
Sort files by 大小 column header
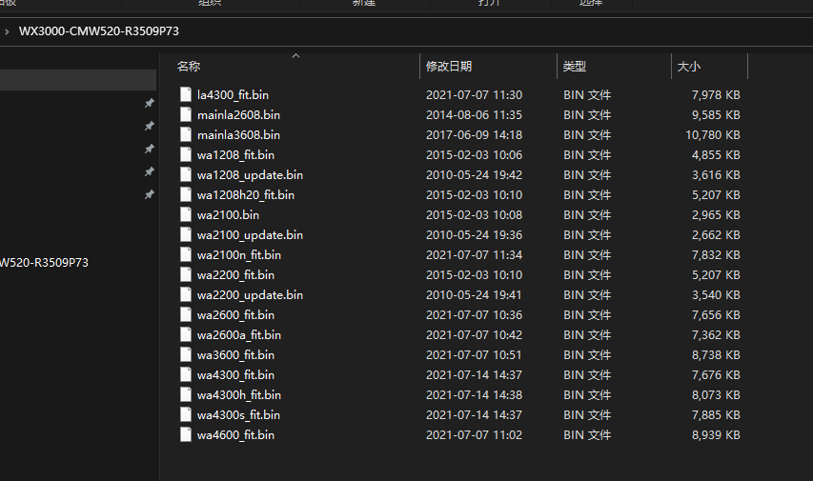688,67
